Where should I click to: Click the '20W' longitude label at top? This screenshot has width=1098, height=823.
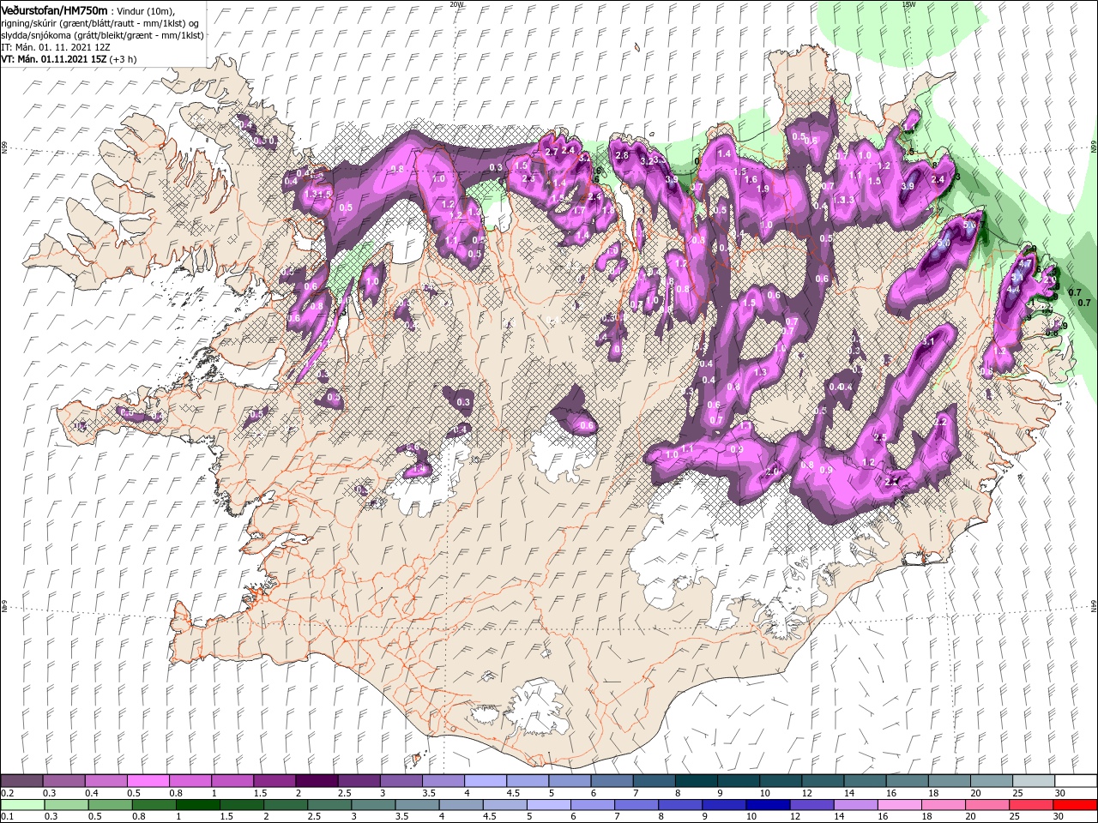coord(456,4)
